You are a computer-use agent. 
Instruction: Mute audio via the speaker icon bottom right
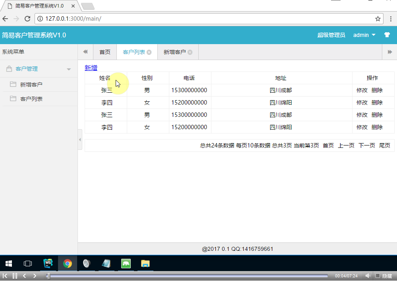(x=368, y=275)
